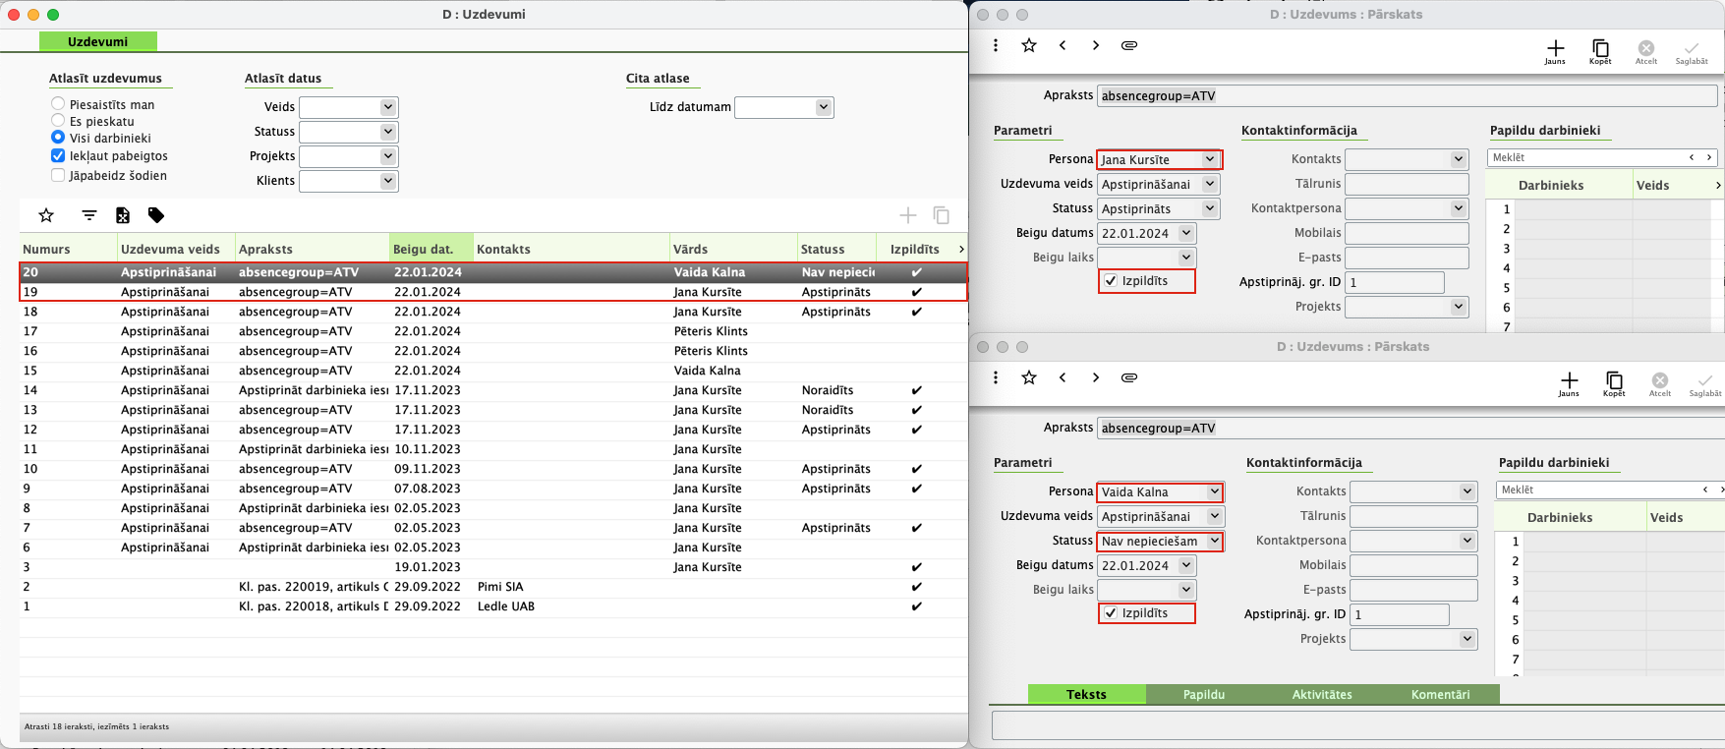Viewport: 1725px width, 749px height.
Task: Go to previous record in lower Pārskats window
Action: [x=1063, y=377]
